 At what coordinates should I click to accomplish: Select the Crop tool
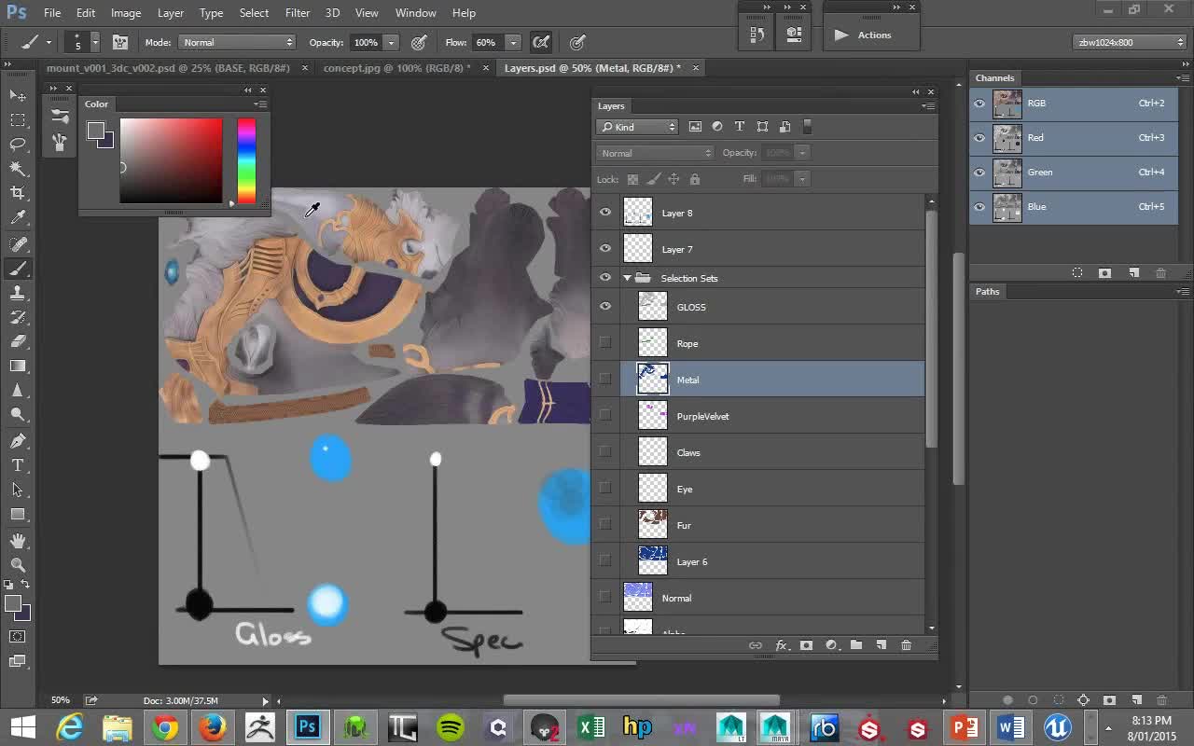[x=18, y=193]
